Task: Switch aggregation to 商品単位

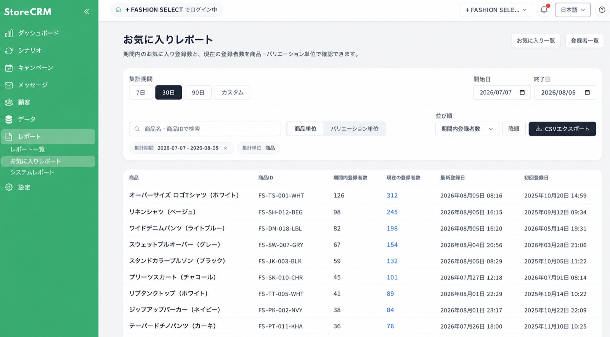Action: point(305,129)
